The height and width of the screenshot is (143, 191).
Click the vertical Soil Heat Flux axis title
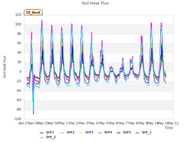point(4,67)
